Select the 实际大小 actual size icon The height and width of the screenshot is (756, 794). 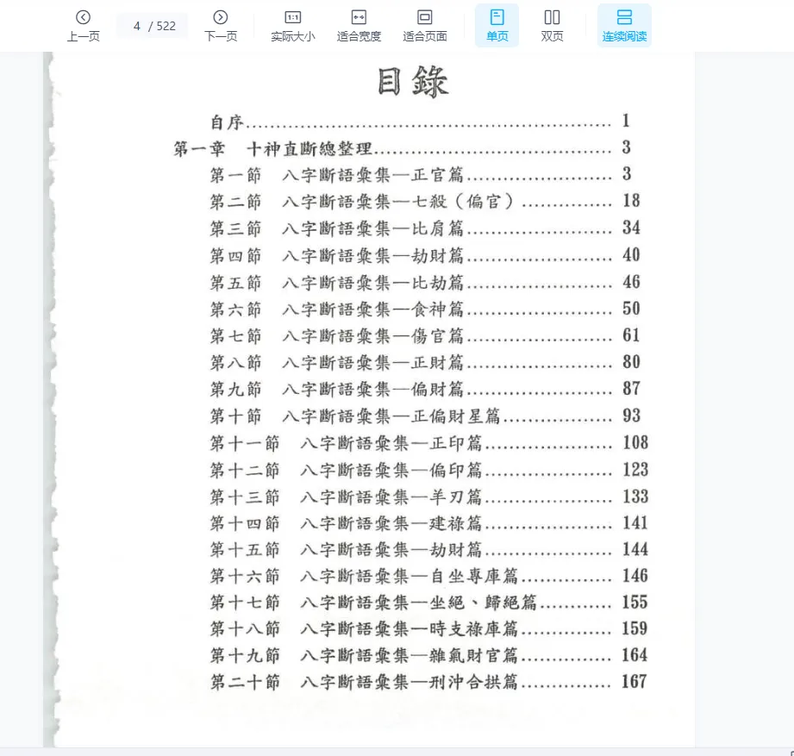click(x=292, y=16)
